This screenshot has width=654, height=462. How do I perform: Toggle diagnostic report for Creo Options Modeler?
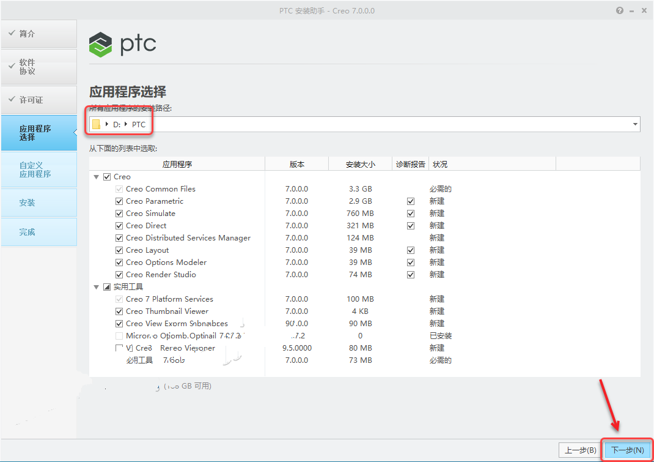pyautogui.click(x=411, y=263)
